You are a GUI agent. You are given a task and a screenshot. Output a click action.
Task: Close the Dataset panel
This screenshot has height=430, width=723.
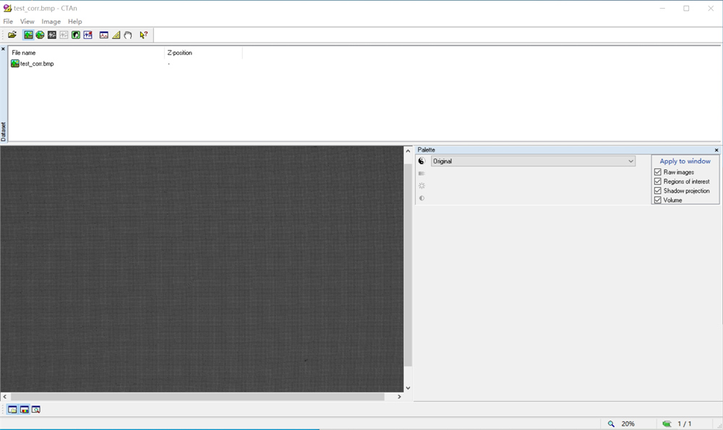point(3,49)
